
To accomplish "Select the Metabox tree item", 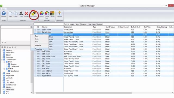I will (14, 64).
